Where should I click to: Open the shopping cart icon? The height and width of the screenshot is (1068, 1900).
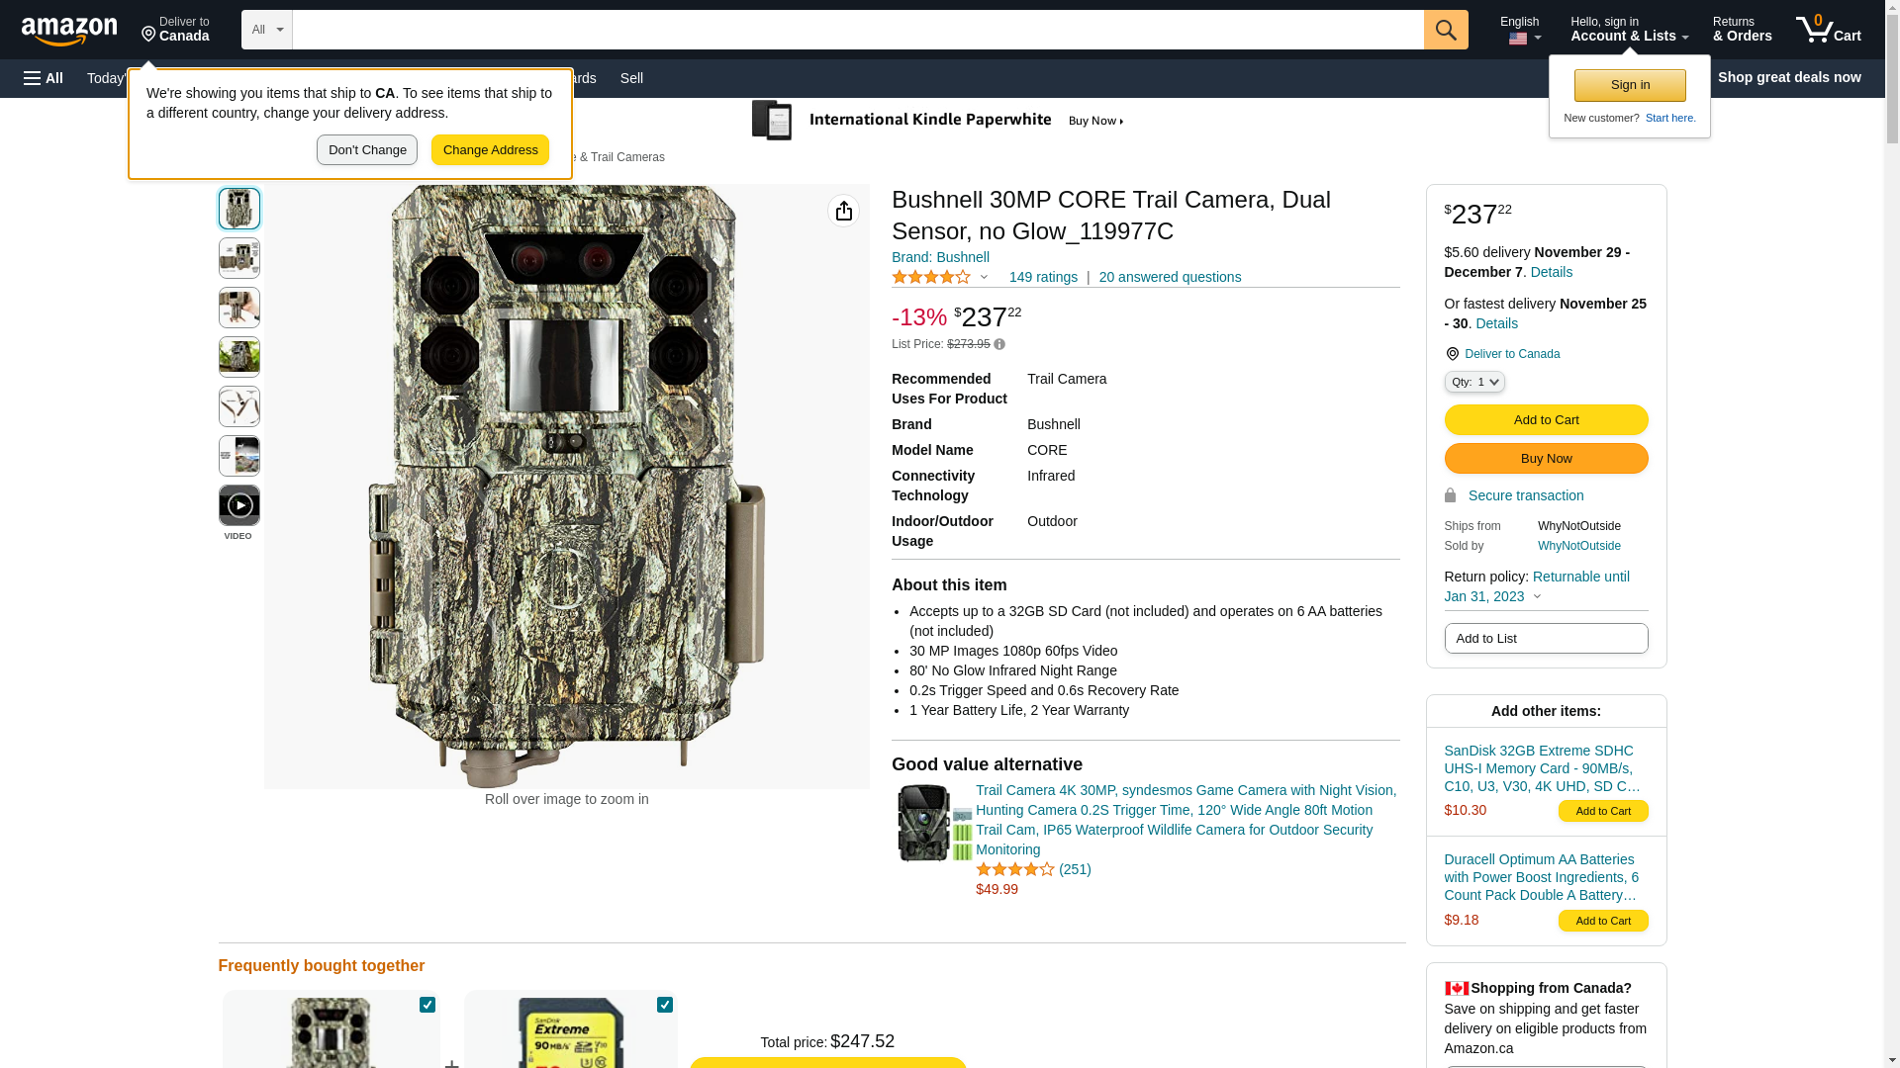[1828, 30]
